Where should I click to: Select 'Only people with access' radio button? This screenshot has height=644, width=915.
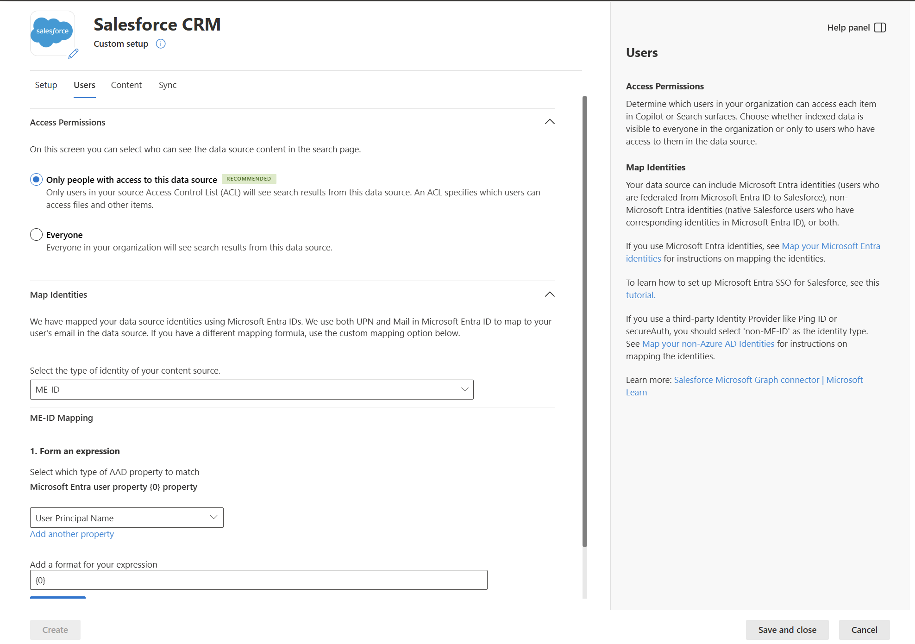click(37, 180)
